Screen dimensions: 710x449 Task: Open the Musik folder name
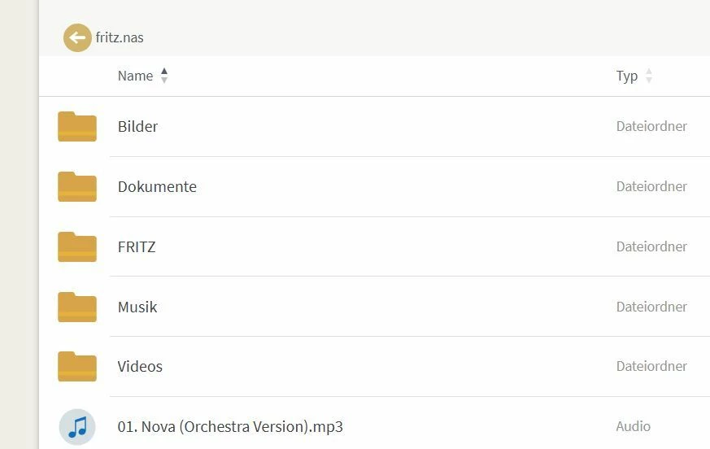pos(137,307)
